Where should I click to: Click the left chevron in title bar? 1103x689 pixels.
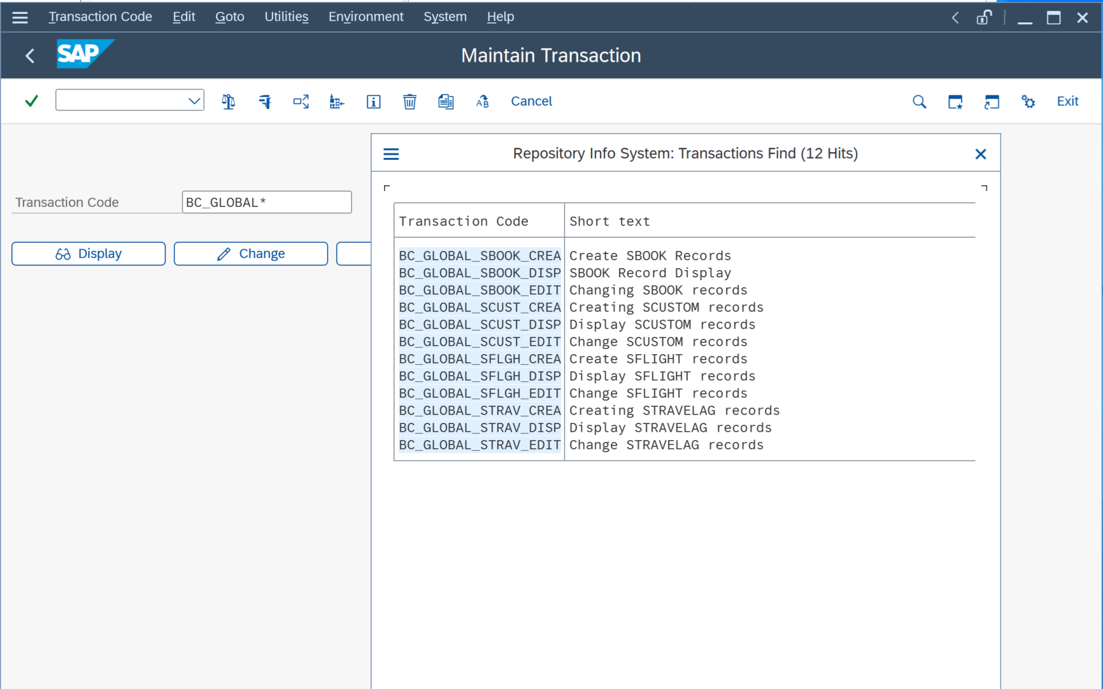tap(955, 17)
